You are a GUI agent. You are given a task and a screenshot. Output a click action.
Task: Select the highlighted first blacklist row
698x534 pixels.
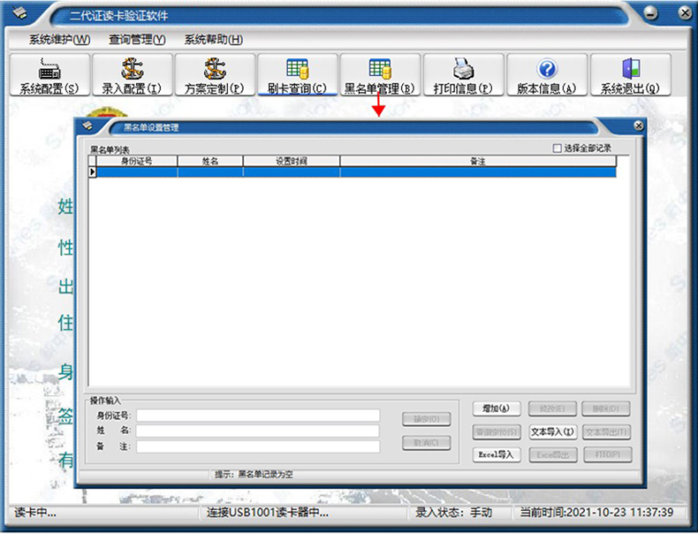point(353,173)
